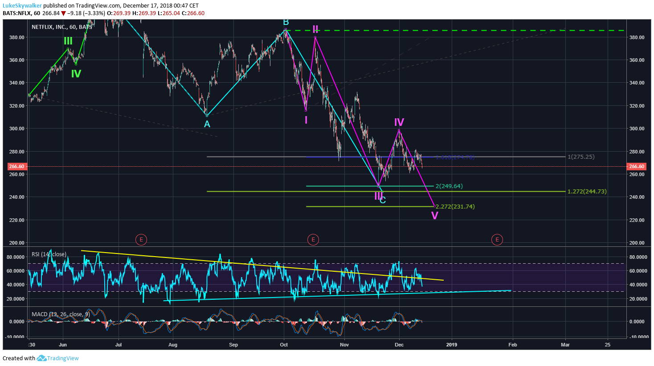Open the earnings E marker in October

[x=313, y=240]
